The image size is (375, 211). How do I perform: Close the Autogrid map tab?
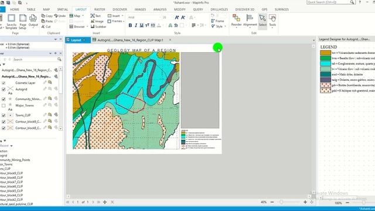pyautogui.click(x=170, y=40)
